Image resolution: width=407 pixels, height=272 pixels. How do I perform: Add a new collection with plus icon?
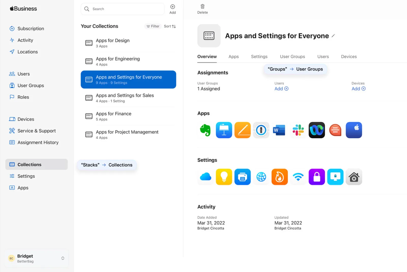[172, 9]
